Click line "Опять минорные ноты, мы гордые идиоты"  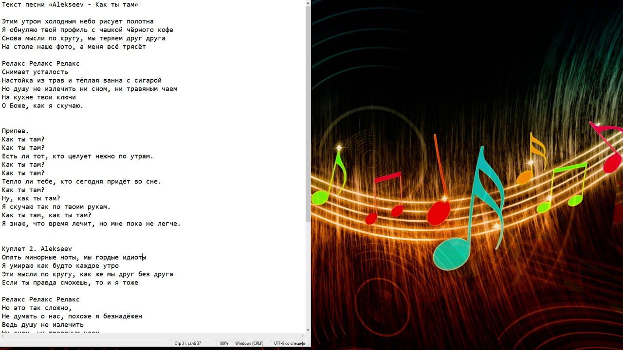74,257
